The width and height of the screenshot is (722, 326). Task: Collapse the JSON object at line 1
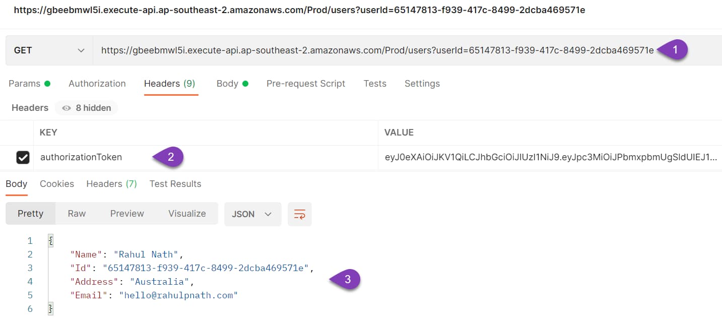[x=50, y=240]
